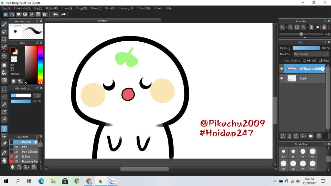
Task: Click the brush size value field 12
Action: 37,96
